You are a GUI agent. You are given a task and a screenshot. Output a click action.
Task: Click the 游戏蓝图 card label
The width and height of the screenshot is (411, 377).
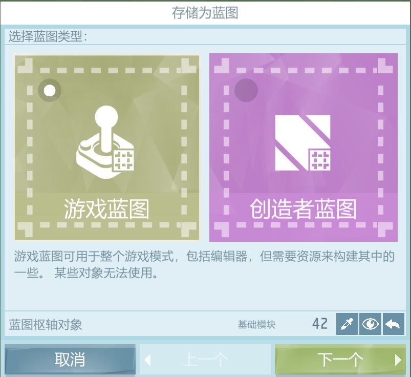pyautogui.click(x=106, y=209)
